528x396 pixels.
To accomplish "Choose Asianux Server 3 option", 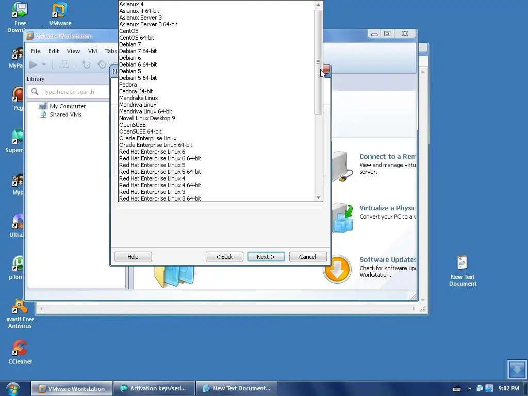I will coord(217,18).
